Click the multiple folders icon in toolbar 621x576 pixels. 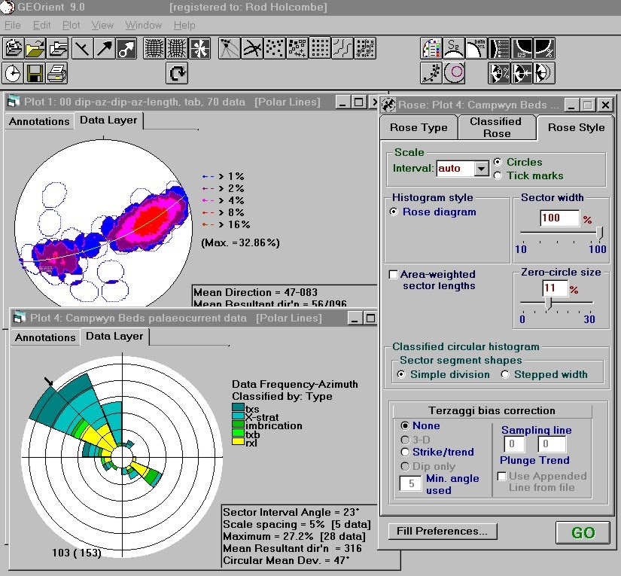tap(58, 48)
